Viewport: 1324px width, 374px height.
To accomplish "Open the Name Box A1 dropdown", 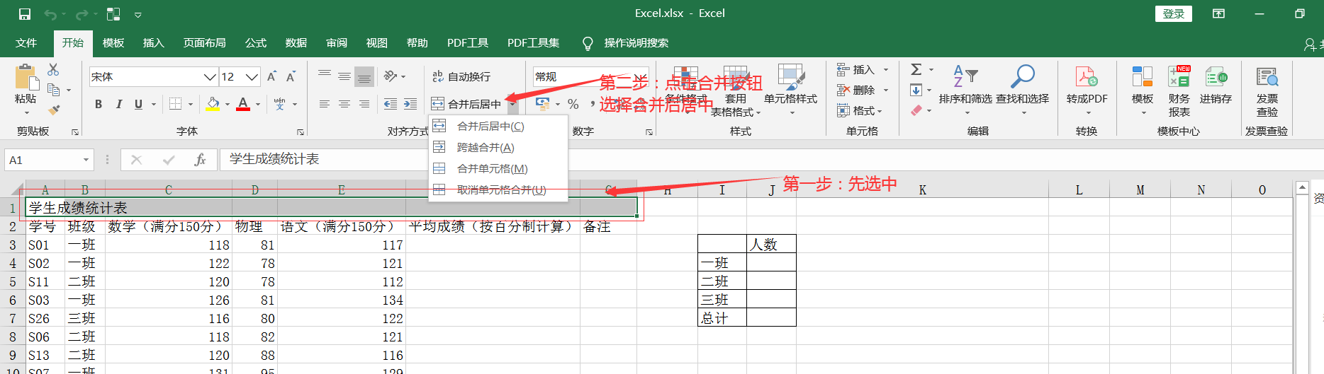I will click(x=86, y=160).
